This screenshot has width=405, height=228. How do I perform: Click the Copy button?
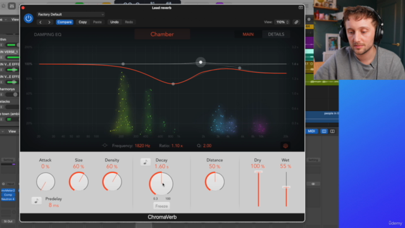point(83,22)
